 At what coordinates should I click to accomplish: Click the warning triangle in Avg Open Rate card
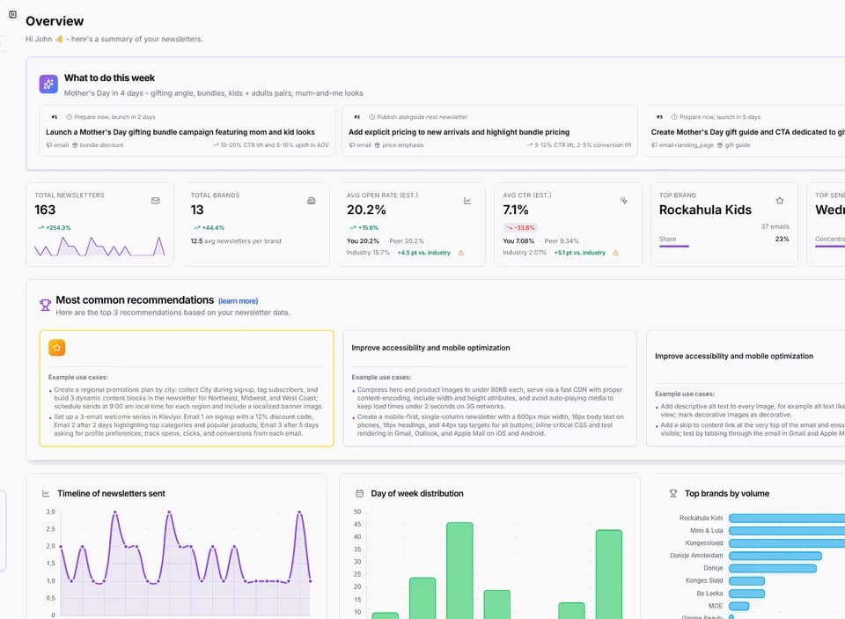click(x=460, y=253)
